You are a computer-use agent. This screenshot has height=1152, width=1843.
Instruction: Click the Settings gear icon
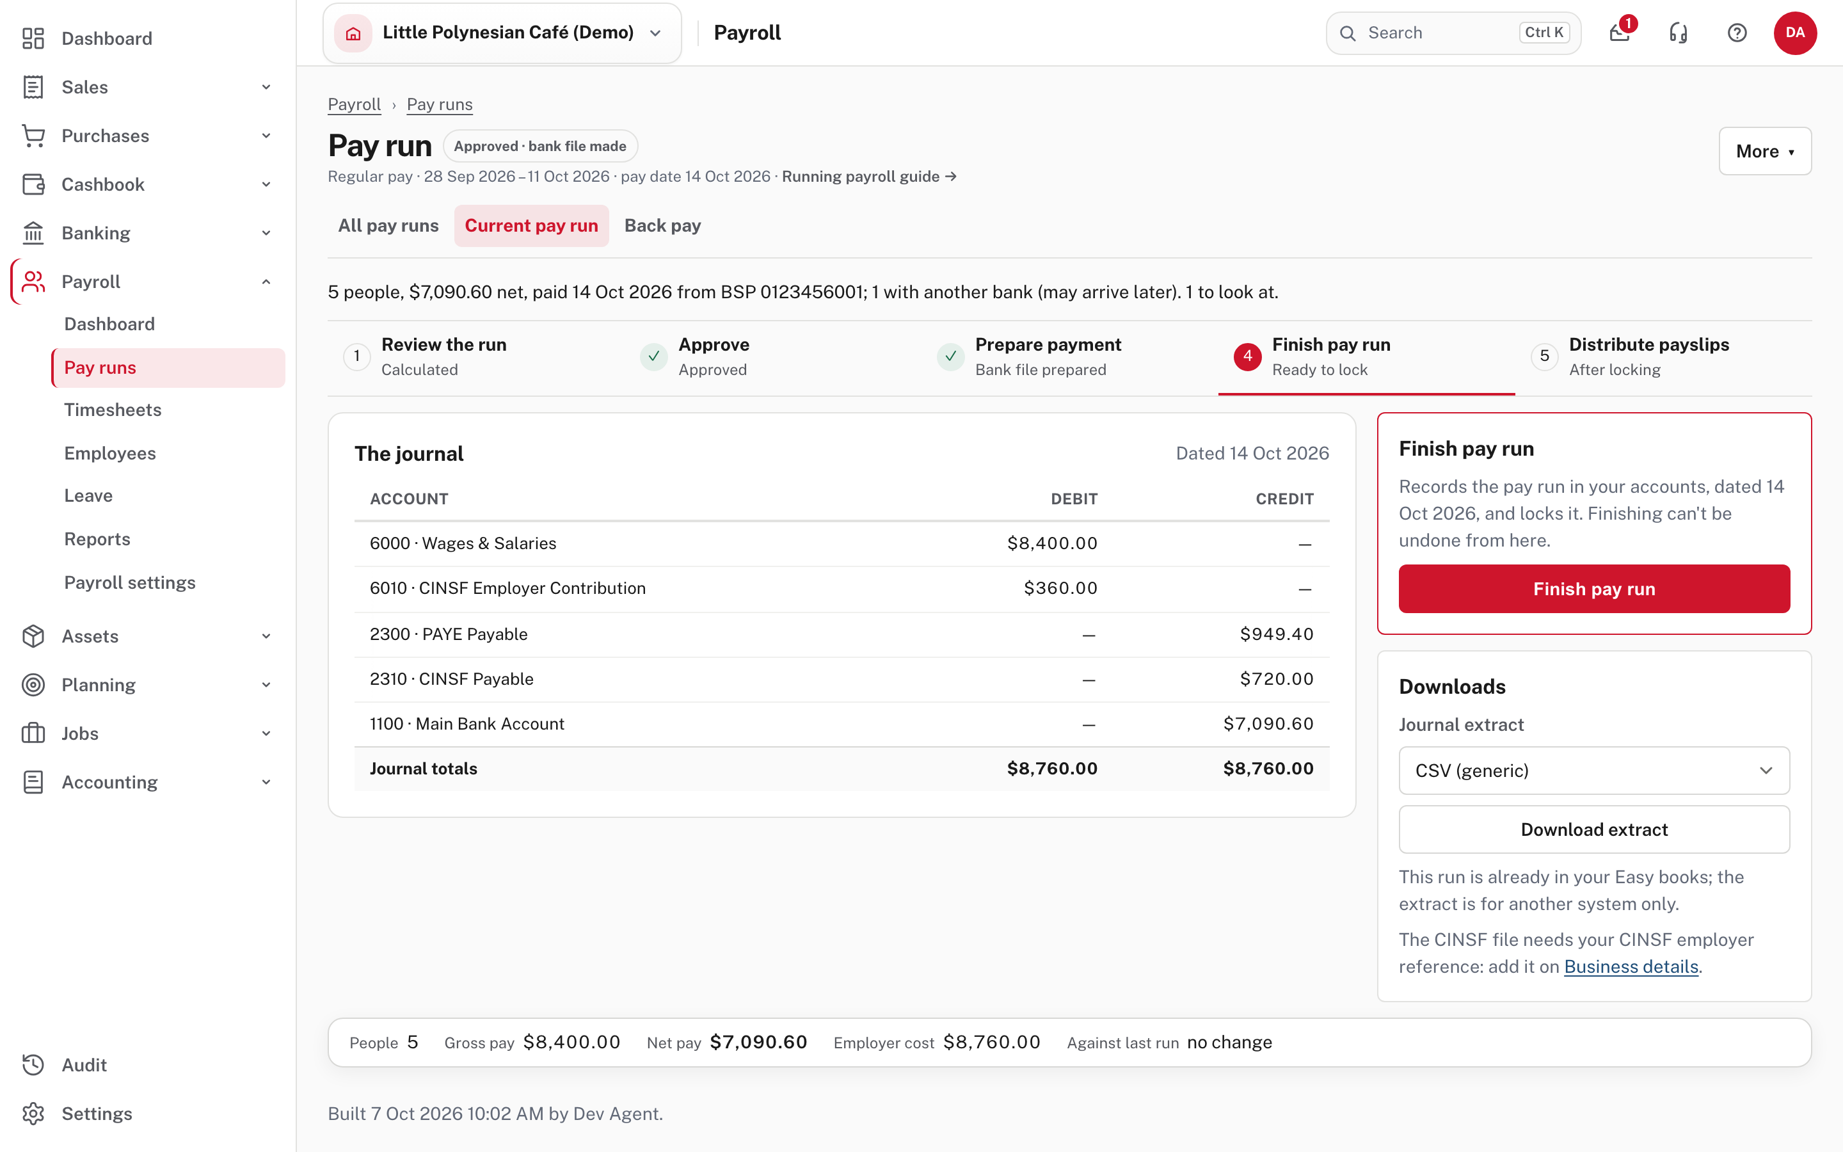33,1113
